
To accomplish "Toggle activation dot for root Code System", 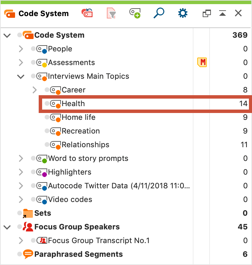I will (20, 35).
